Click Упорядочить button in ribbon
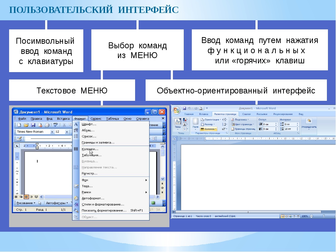Screen dimensions: 336x252 point(309,124)
